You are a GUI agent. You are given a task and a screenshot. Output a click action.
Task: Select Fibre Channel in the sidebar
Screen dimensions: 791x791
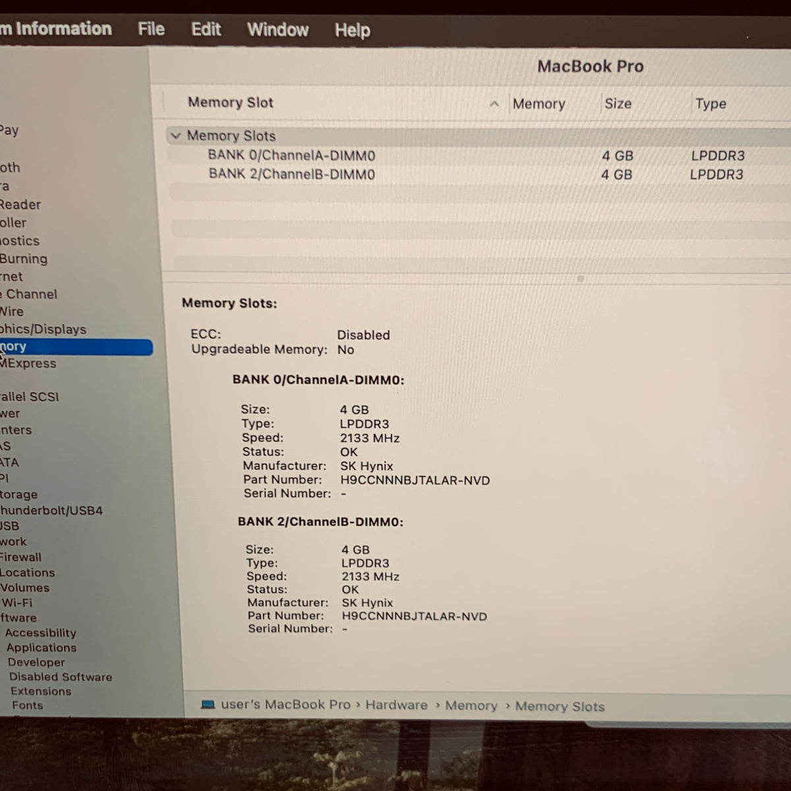(28, 294)
